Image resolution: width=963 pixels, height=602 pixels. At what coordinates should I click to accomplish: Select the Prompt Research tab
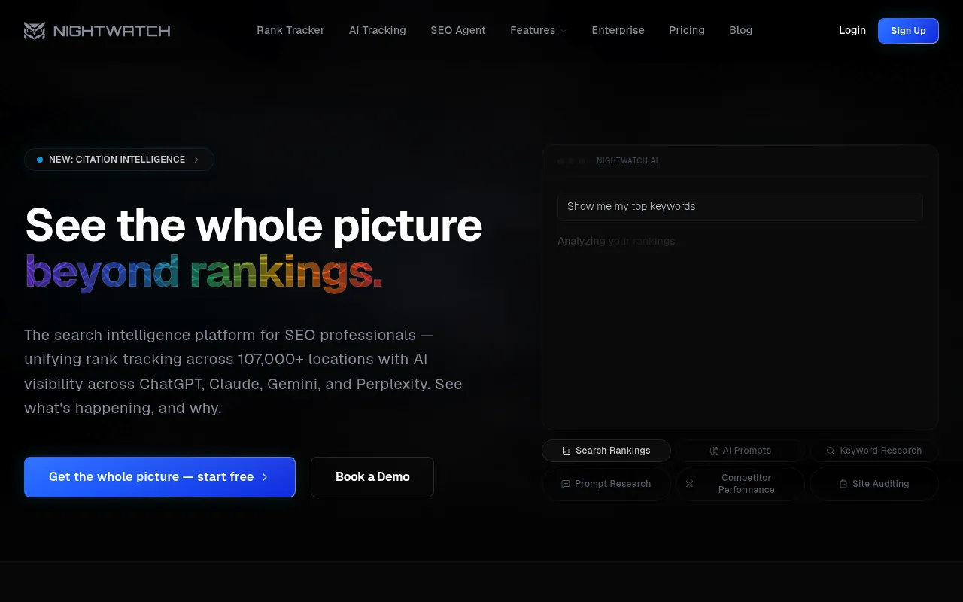[x=606, y=484]
